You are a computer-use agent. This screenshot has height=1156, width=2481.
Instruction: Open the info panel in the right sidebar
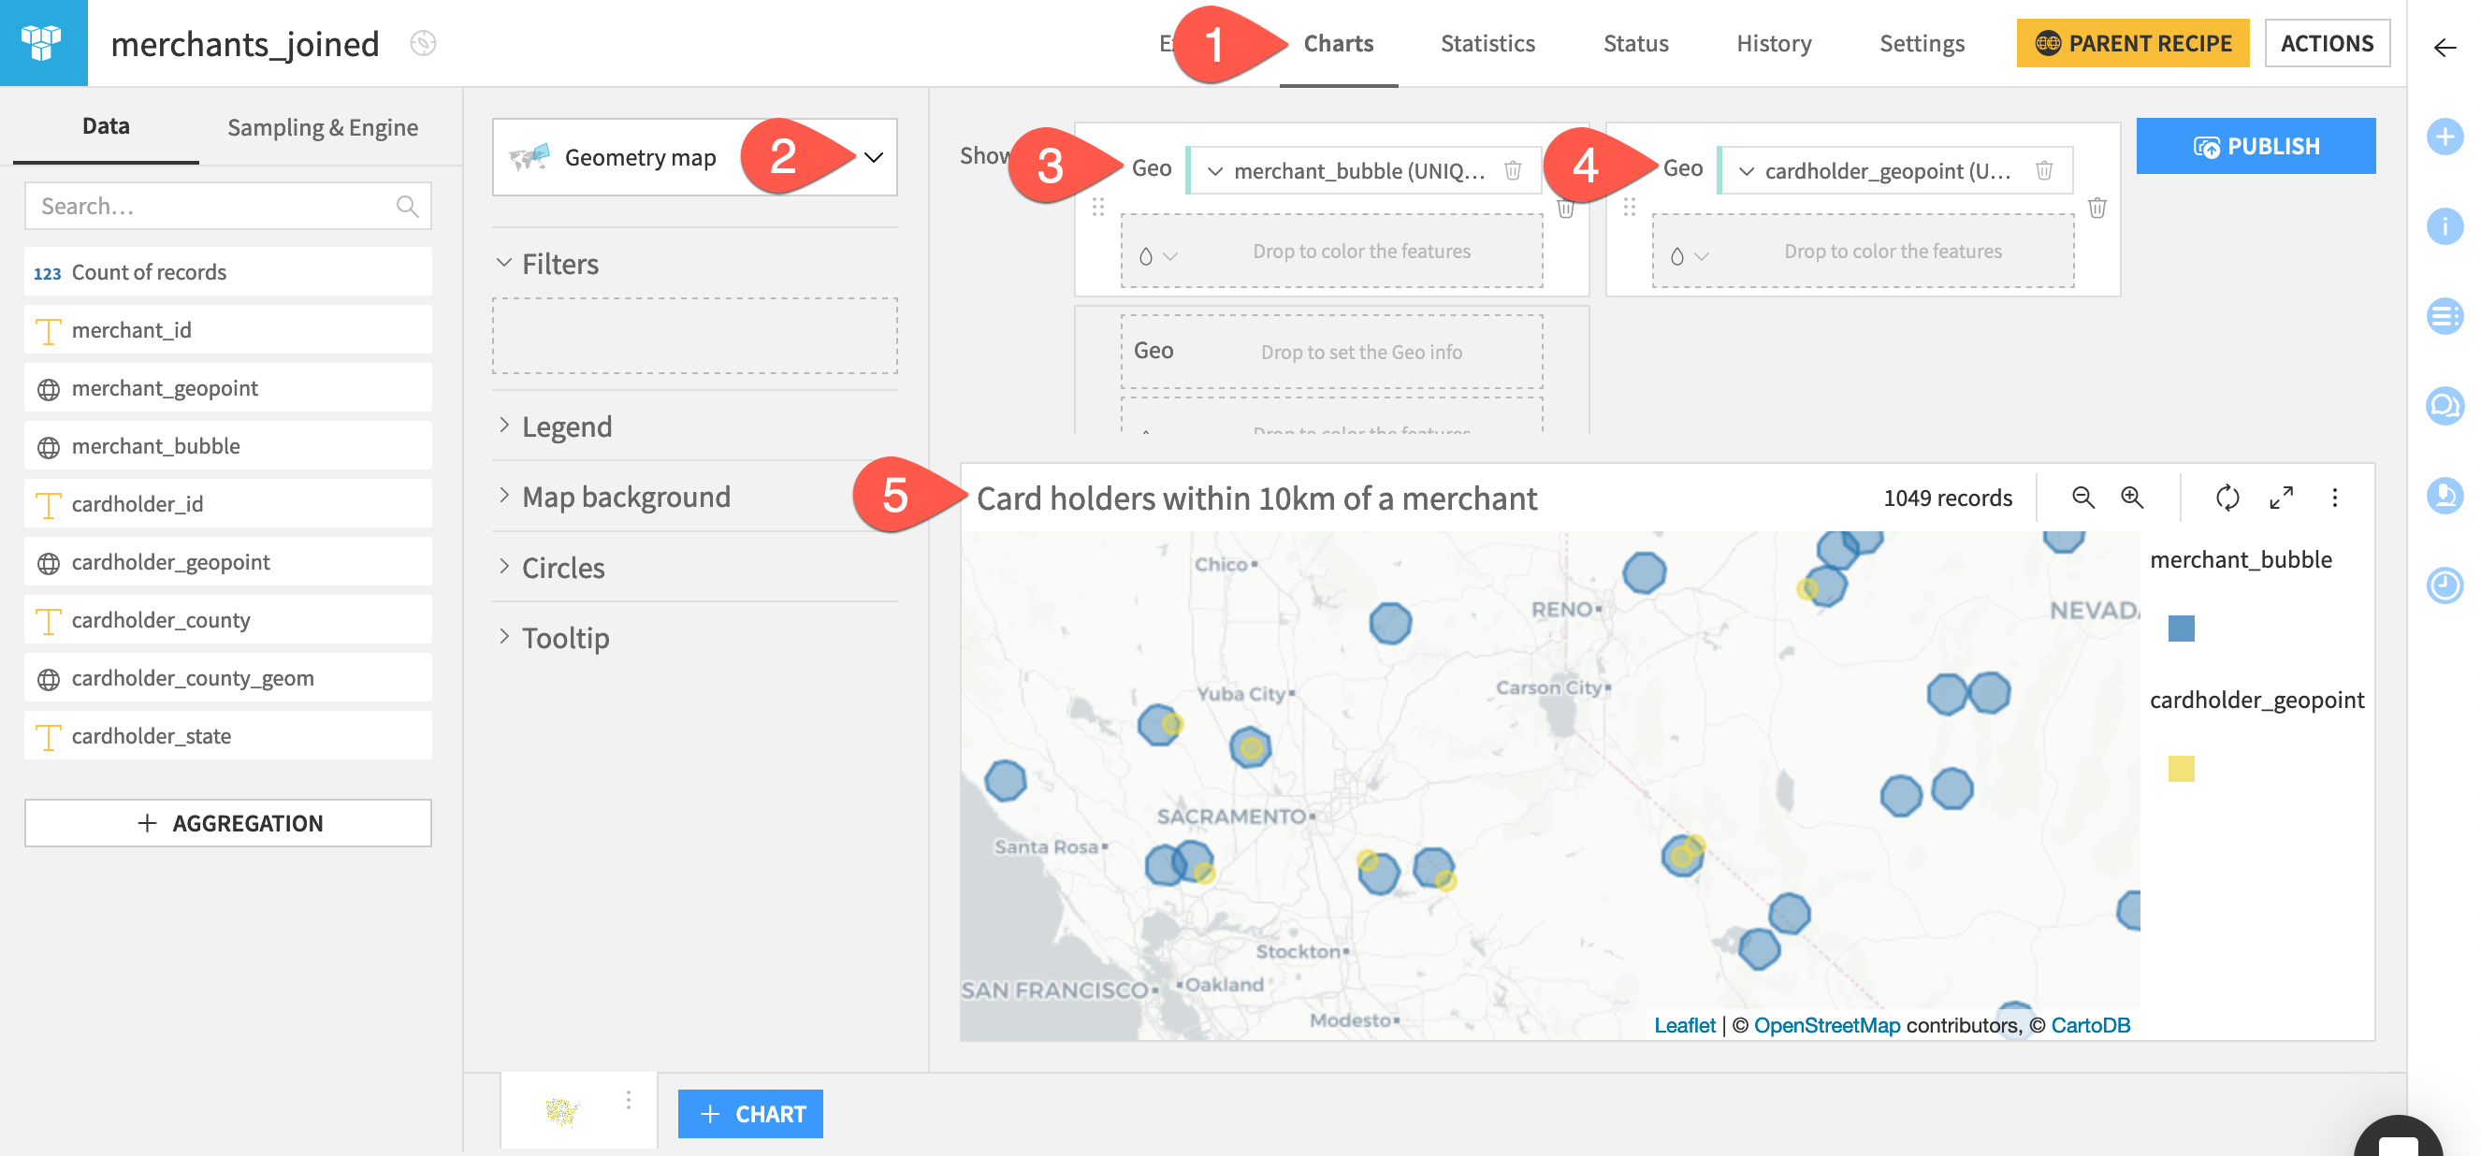2445,227
